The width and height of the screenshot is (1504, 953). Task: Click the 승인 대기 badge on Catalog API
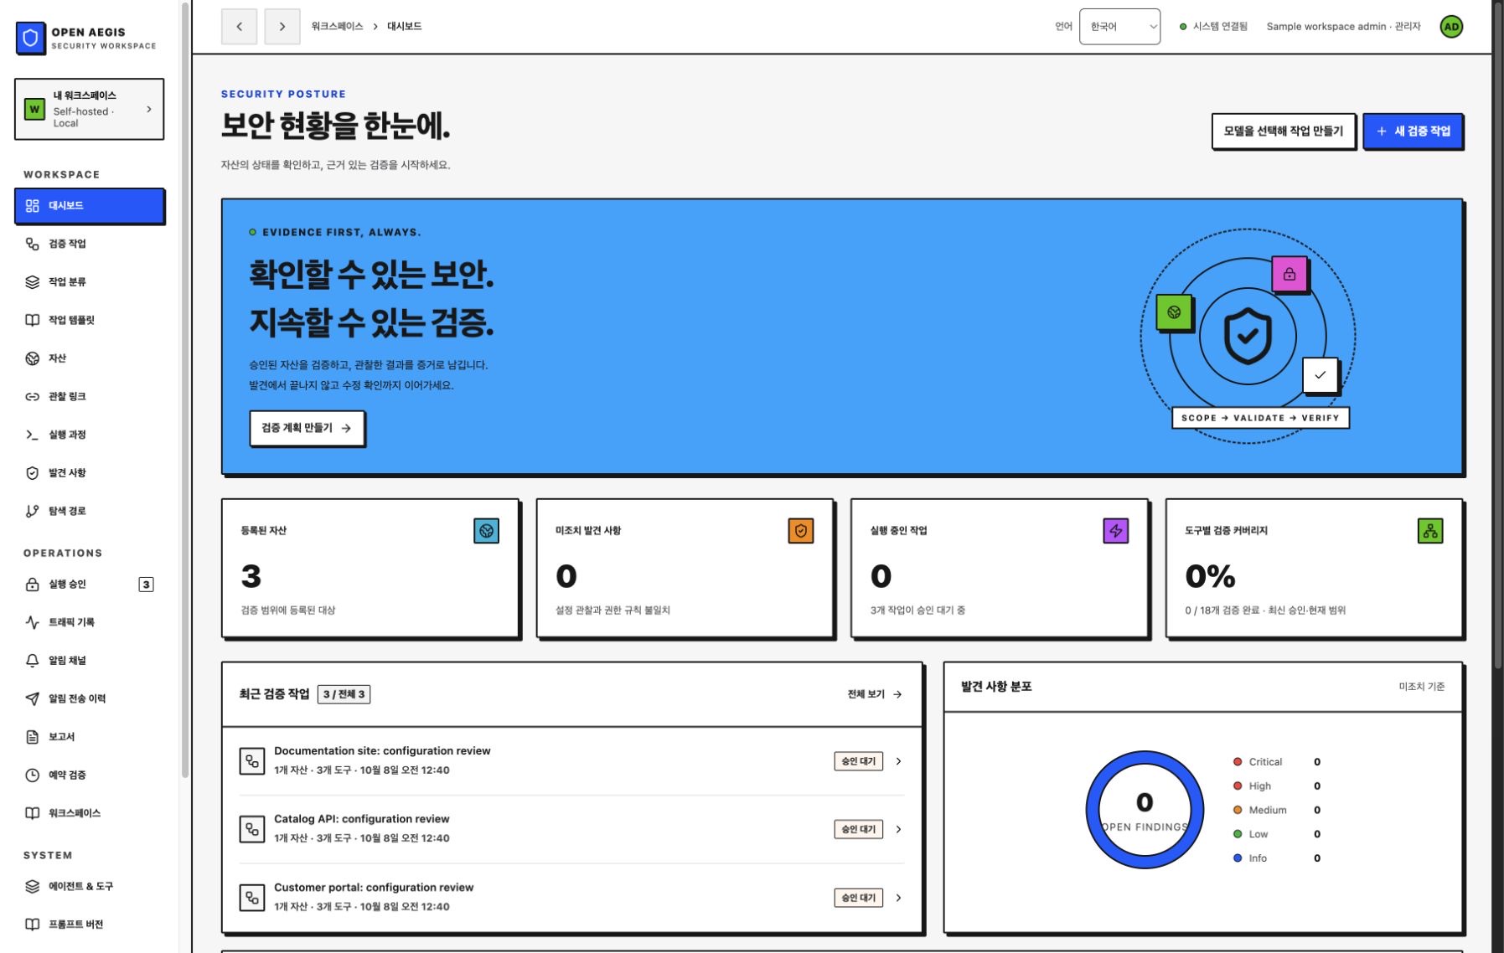click(x=858, y=829)
